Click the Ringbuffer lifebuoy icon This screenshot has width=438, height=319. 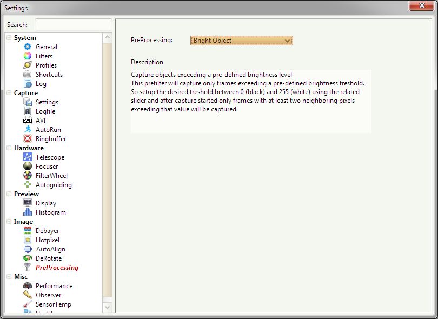click(28, 138)
